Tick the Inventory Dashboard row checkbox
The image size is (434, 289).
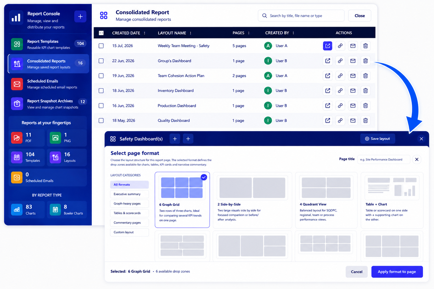[101, 91]
